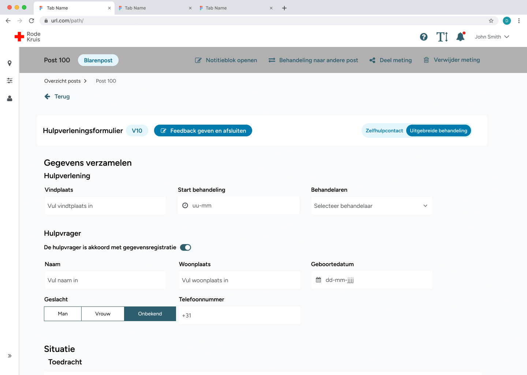Screen dimensions: 527x375
Task: Reload the browser page
Action: [31, 21]
